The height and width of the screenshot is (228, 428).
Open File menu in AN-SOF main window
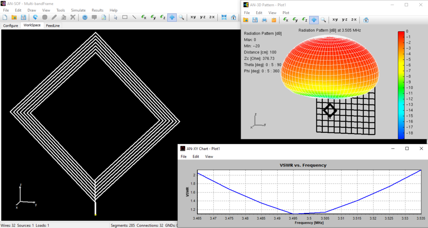tap(6, 10)
